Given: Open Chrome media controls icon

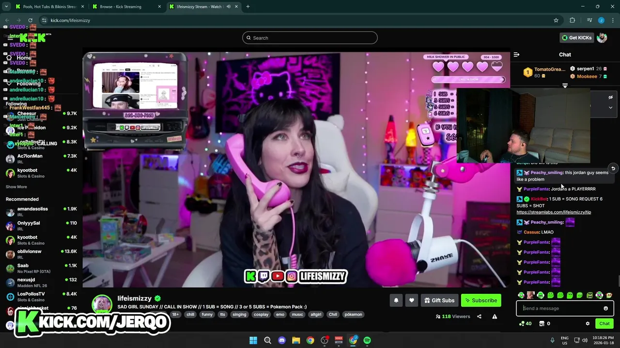Looking at the screenshot, I should (x=589, y=20).
